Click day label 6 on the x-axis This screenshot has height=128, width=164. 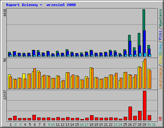[35, 124]
